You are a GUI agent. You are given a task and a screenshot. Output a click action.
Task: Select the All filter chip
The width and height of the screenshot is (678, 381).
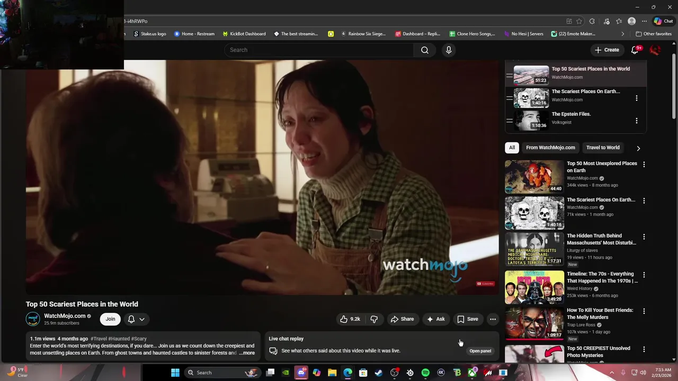pyautogui.click(x=512, y=148)
